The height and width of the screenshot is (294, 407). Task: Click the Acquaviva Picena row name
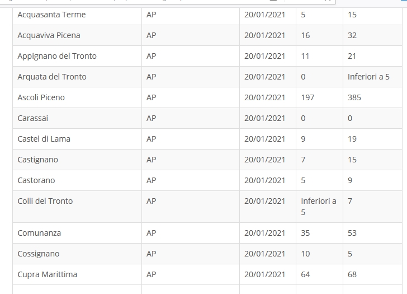pyautogui.click(x=77, y=35)
